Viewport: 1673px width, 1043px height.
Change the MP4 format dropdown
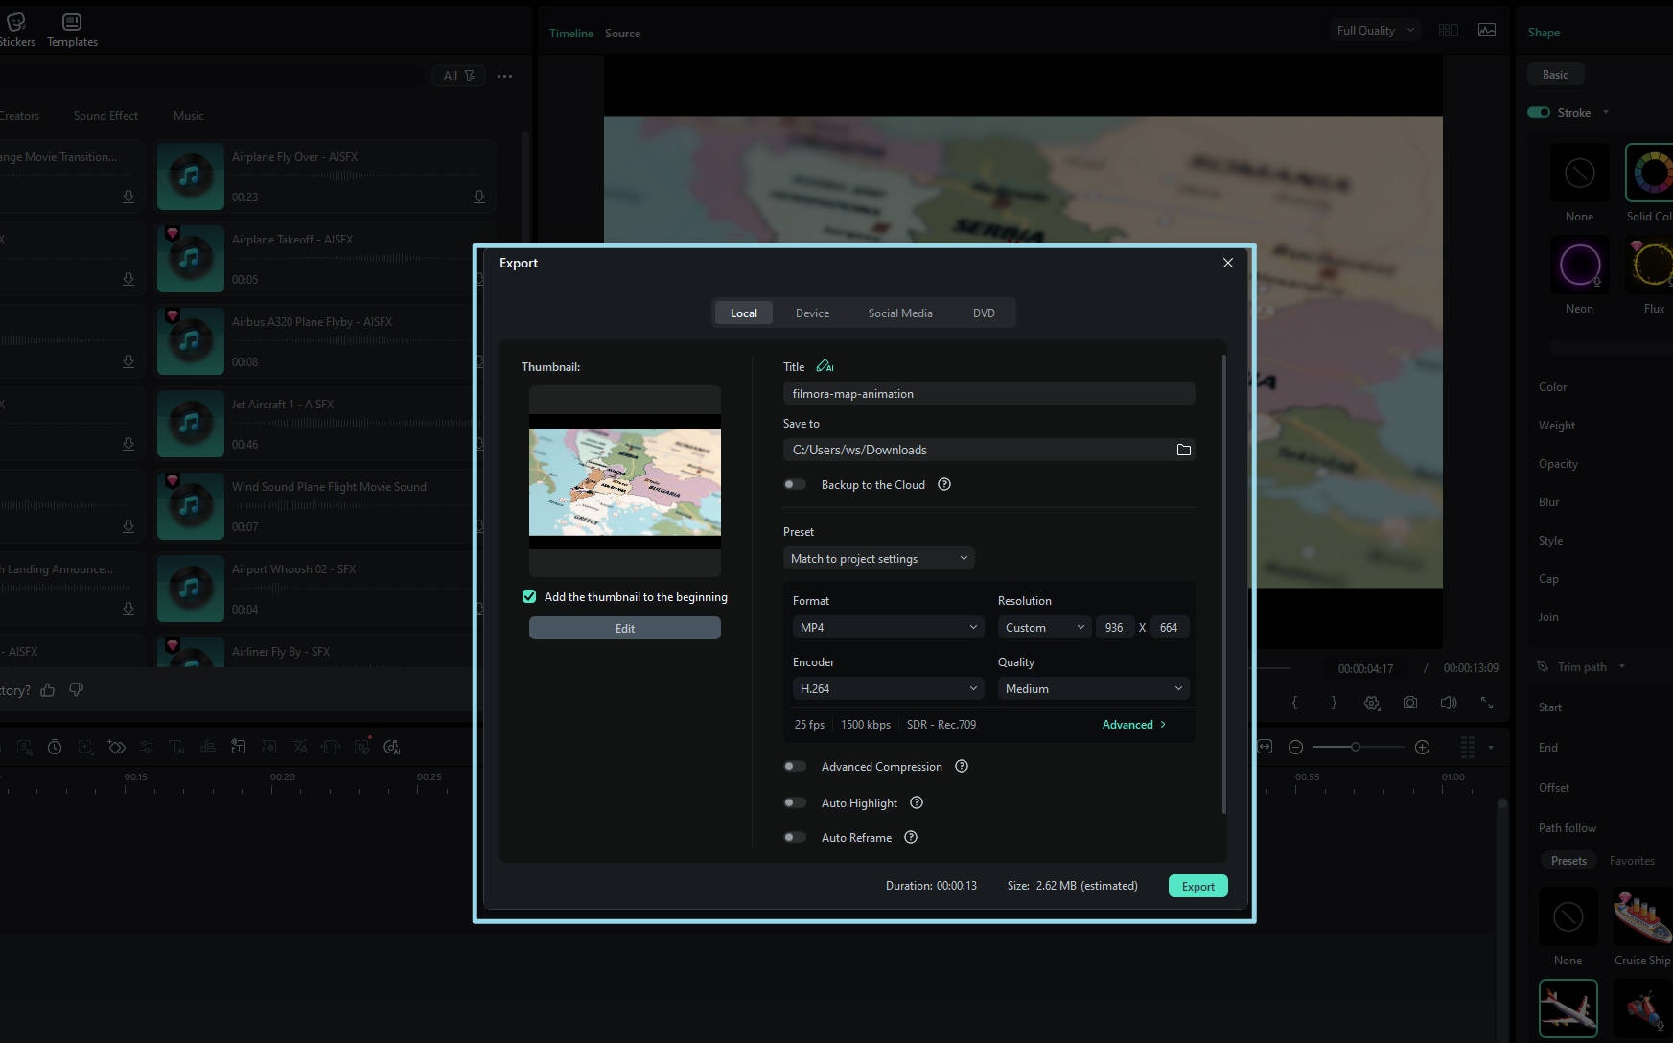pos(887,627)
